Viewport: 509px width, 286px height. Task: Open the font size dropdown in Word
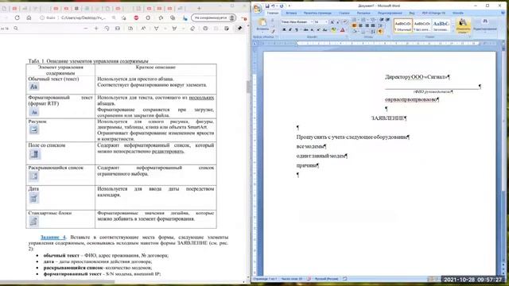click(x=326, y=22)
